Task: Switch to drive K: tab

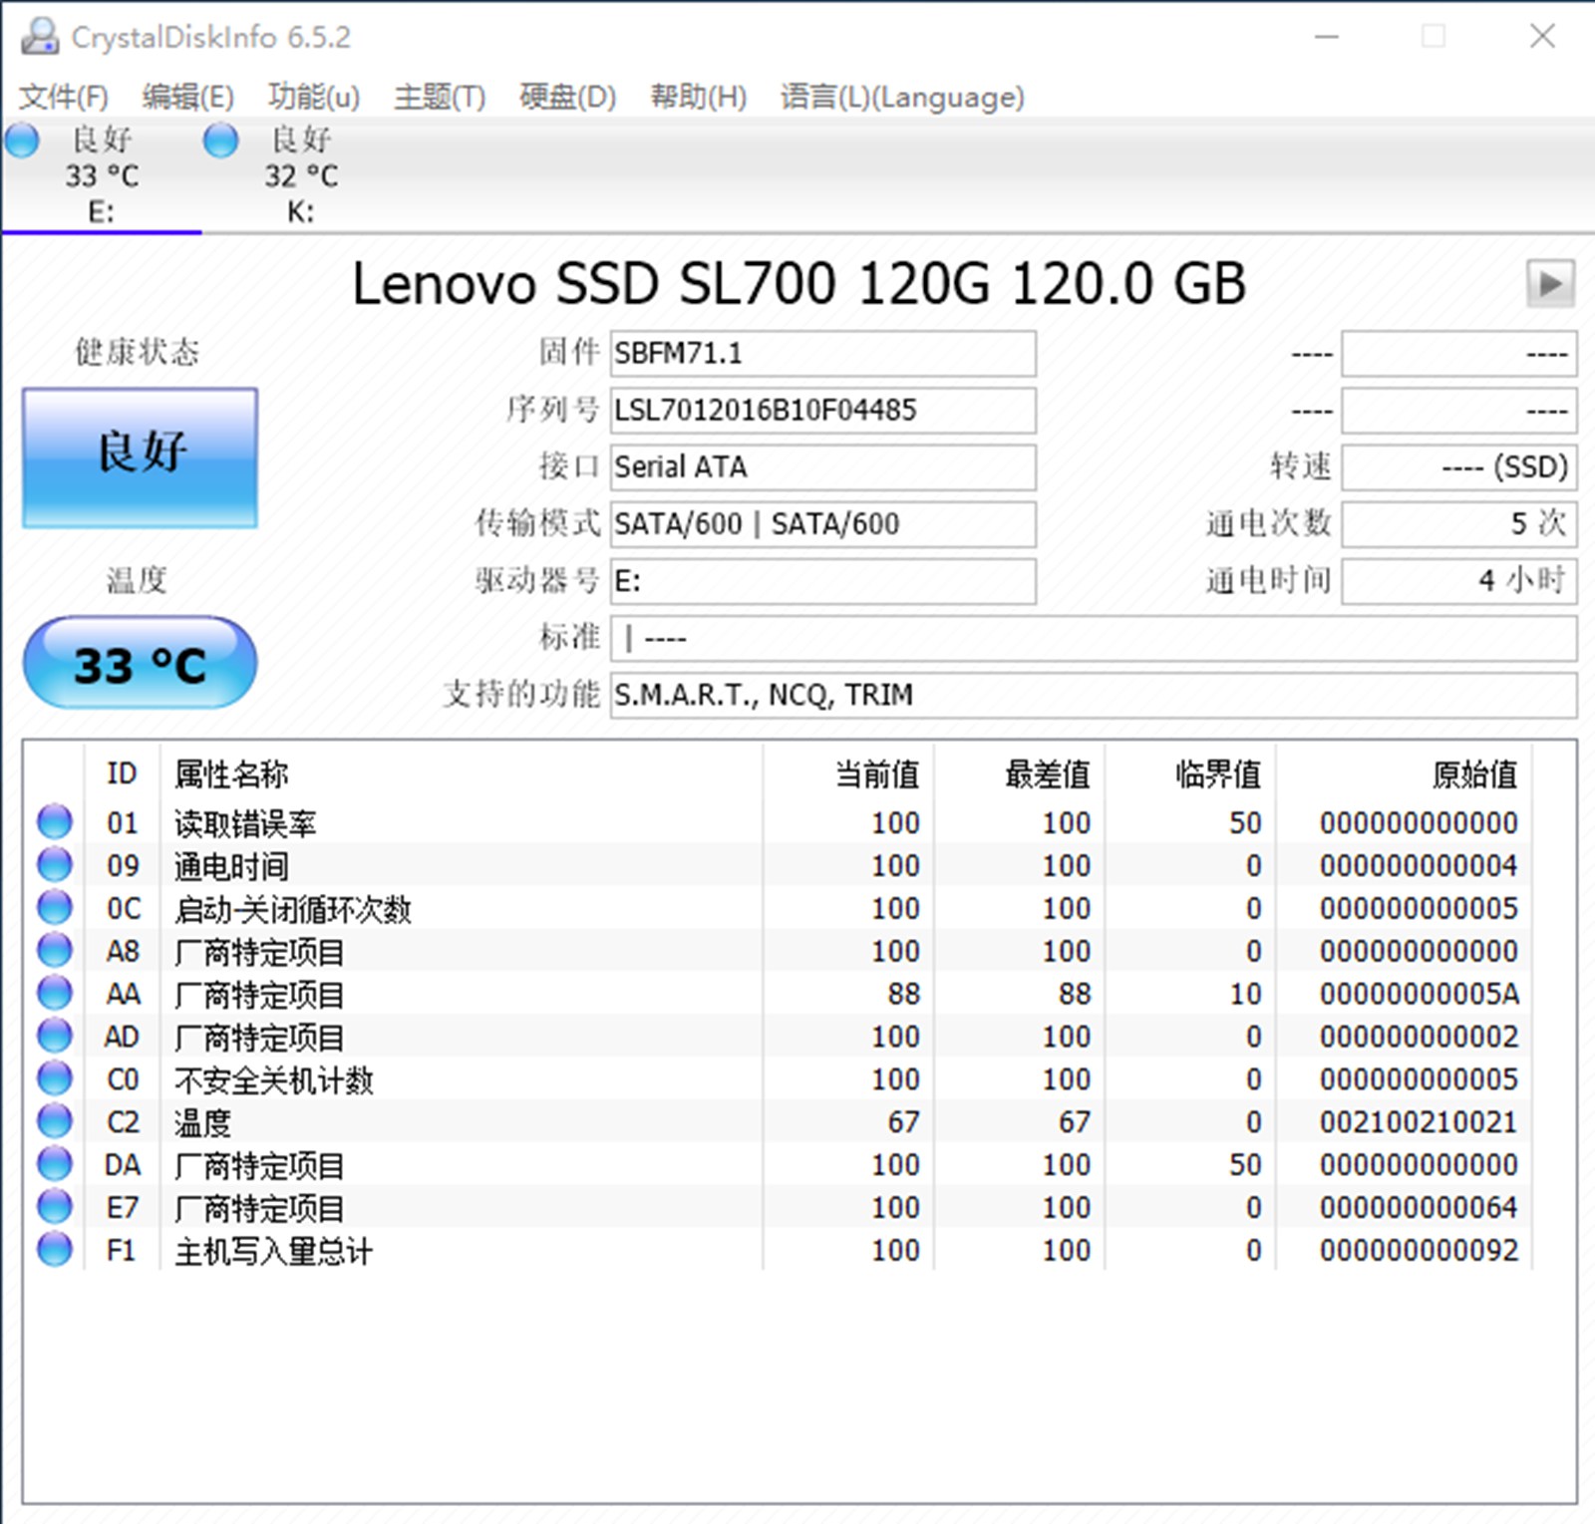Action: pyautogui.click(x=299, y=174)
